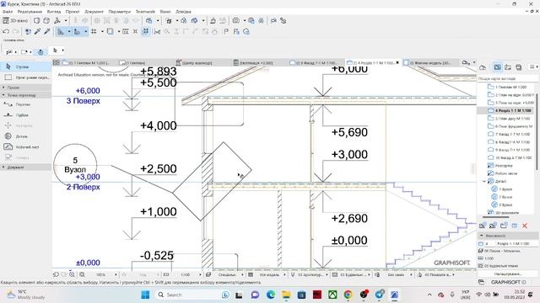Open the Вигляд menu
540x303 pixels.
coord(54,11)
